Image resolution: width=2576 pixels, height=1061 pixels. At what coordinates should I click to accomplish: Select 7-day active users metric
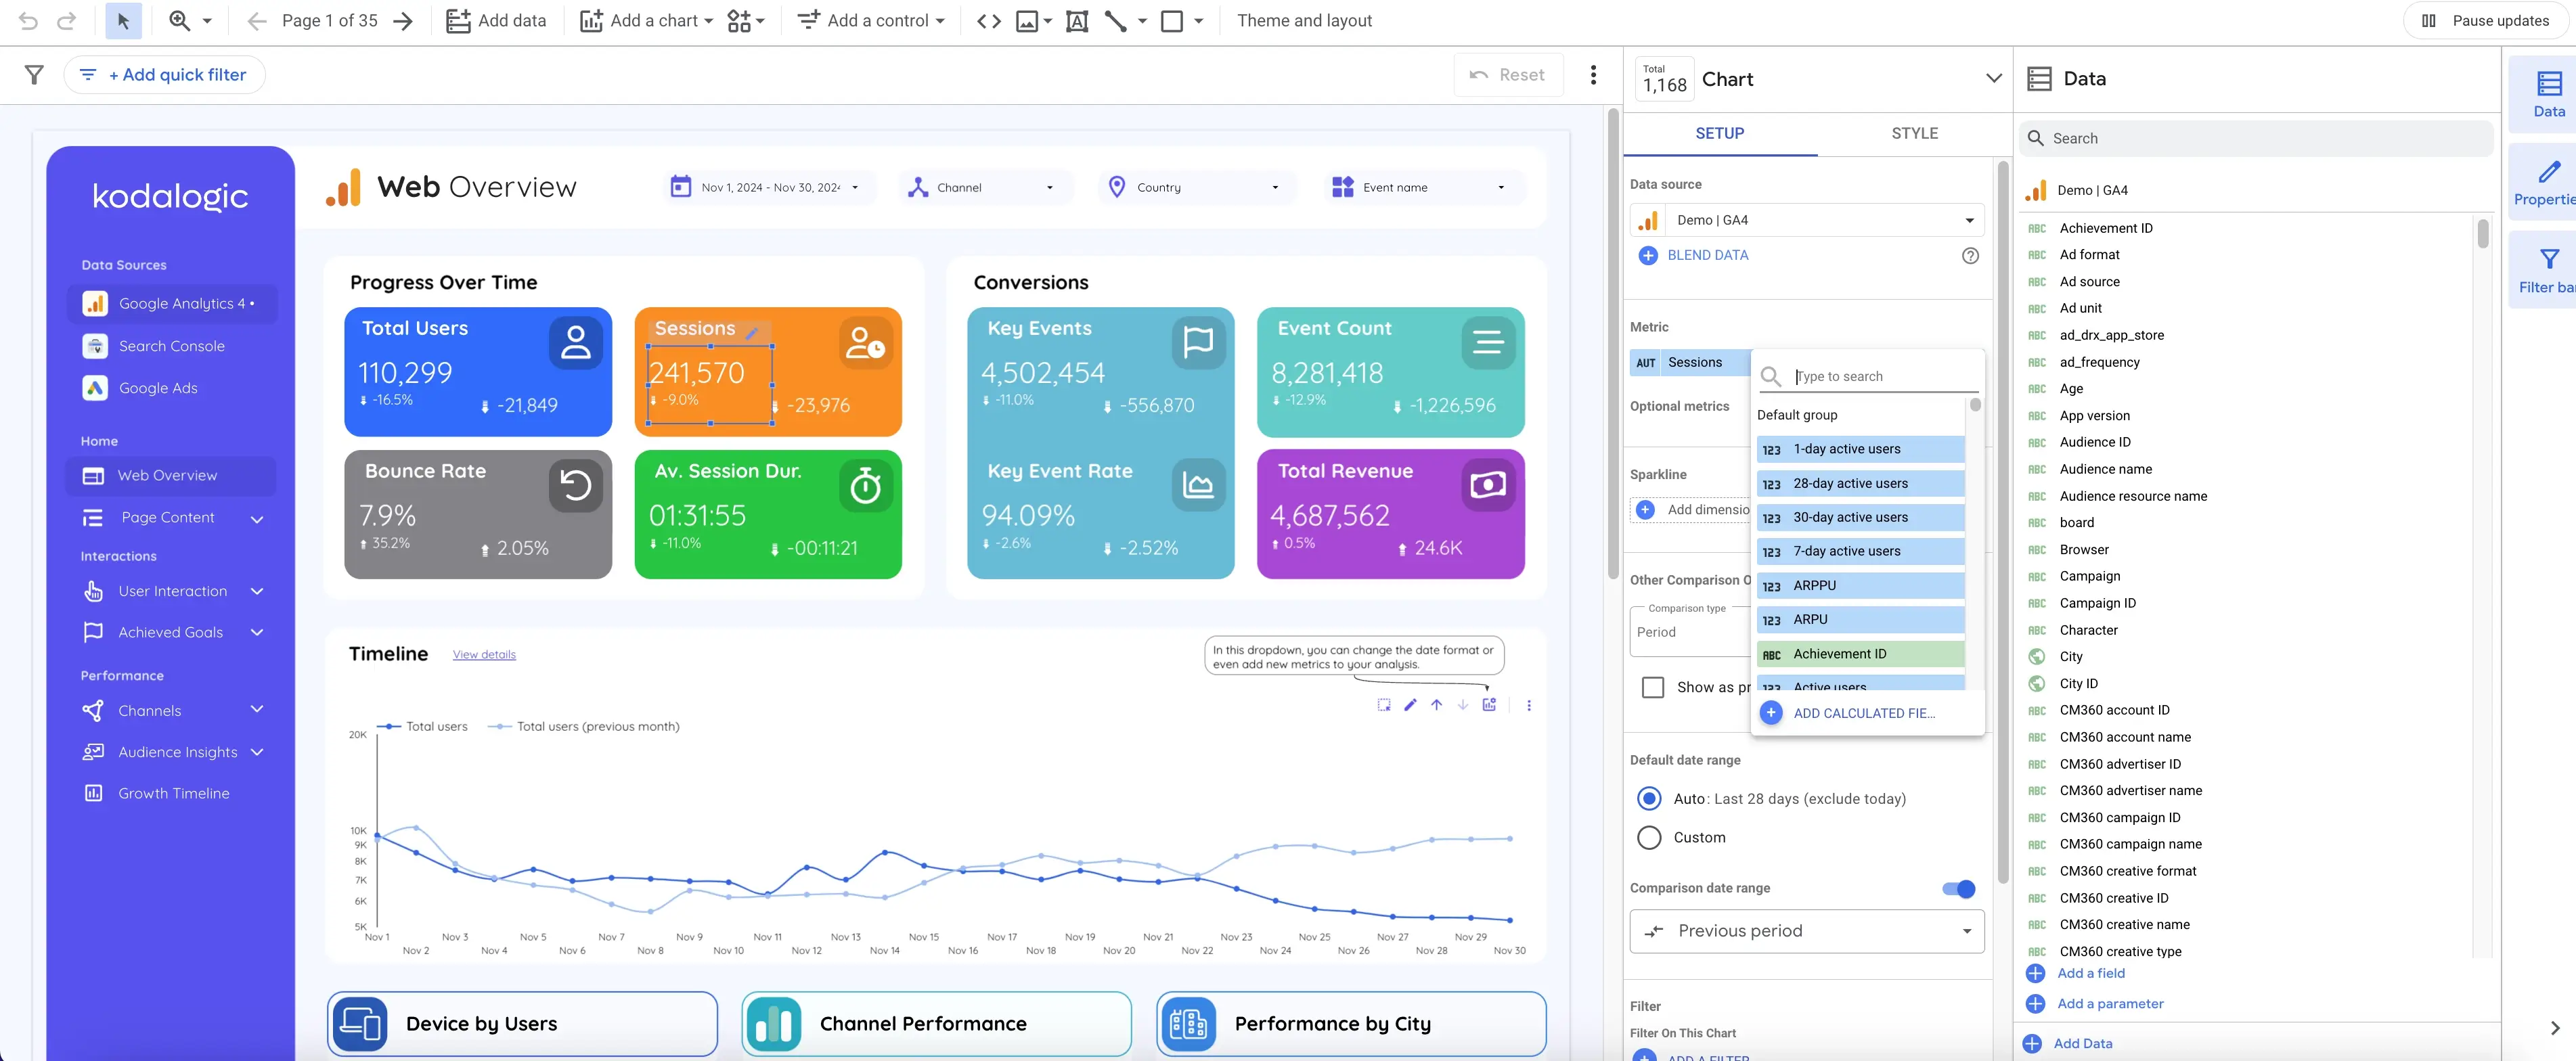[1860, 552]
